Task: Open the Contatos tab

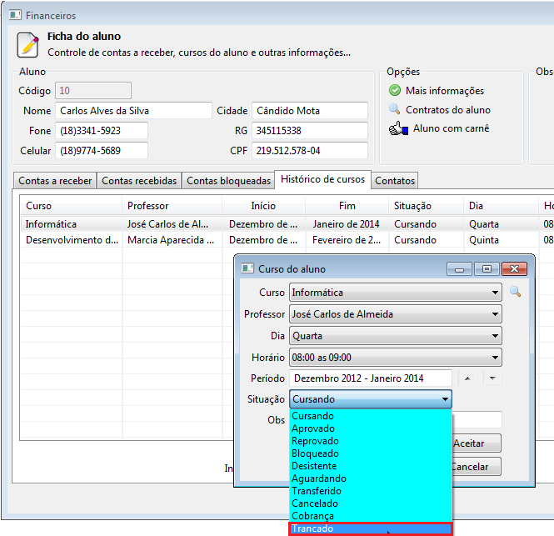Action: click(395, 181)
